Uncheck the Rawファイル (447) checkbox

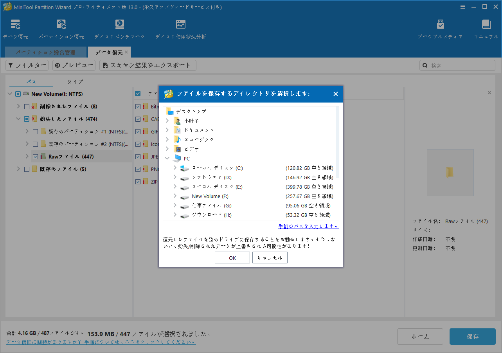[x=36, y=156]
